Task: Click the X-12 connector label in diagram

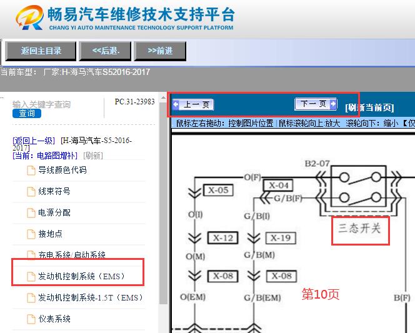Action: pos(223,238)
